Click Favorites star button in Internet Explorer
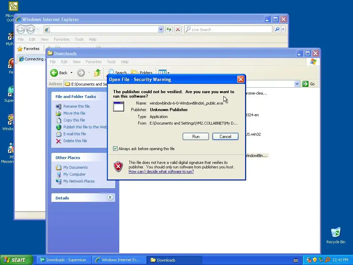The width and height of the screenshot is (353, 265). coord(28,49)
